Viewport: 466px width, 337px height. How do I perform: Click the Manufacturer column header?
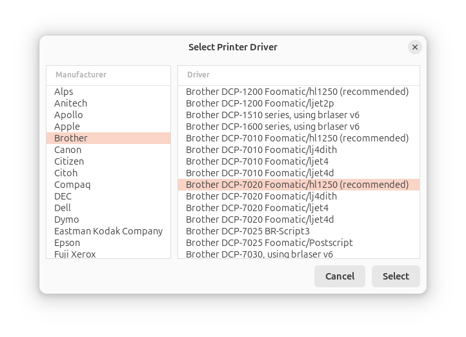pyautogui.click(x=81, y=75)
